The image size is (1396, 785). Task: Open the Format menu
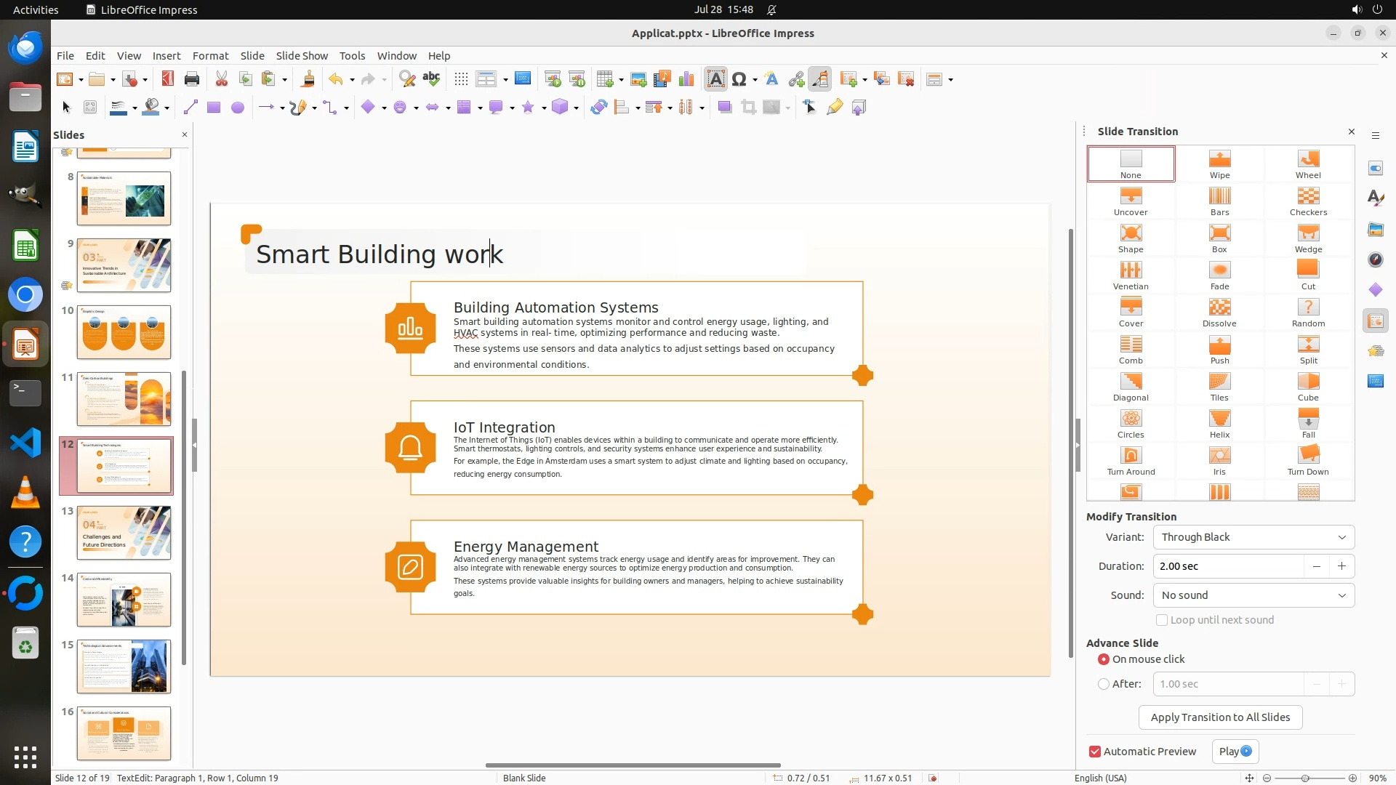(210, 56)
